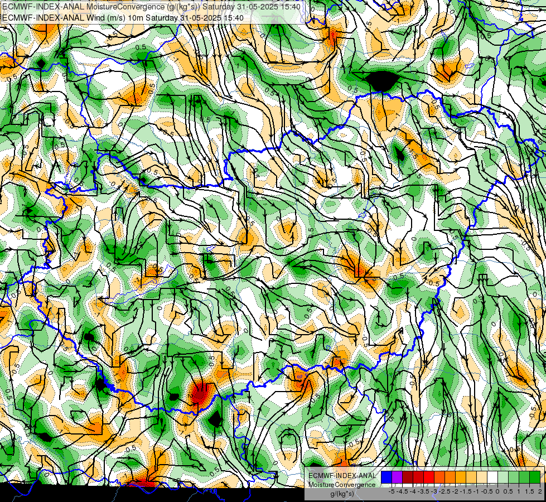The height and width of the screenshot is (502, 546).
Task: Click the purple legend color swatch
Action: [x=397, y=477]
